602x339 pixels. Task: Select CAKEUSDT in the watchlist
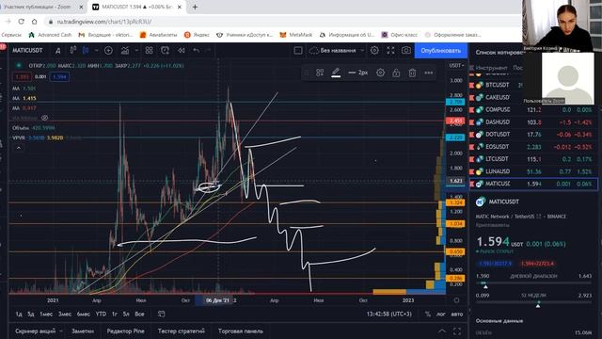[x=498, y=97]
